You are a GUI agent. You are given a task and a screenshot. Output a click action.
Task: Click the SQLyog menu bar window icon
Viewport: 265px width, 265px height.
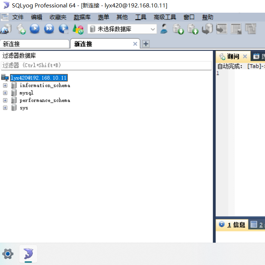pos(5,17)
